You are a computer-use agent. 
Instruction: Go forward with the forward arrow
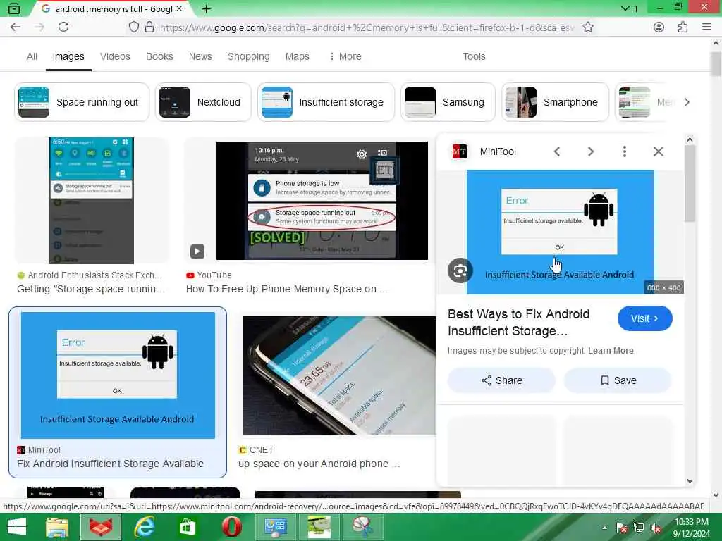[x=39, y=27]
